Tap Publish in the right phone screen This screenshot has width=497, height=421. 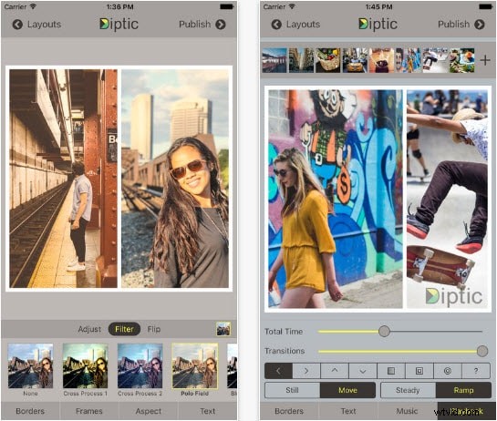point(461,25)
